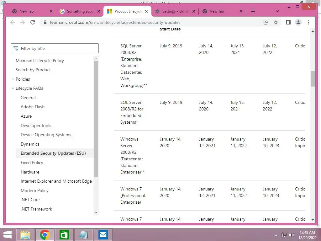View site security lock info
321x241 pixels.
tap(45, 22)
